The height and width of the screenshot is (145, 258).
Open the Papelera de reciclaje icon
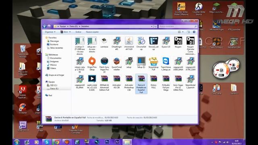click(x=23, y=51)
